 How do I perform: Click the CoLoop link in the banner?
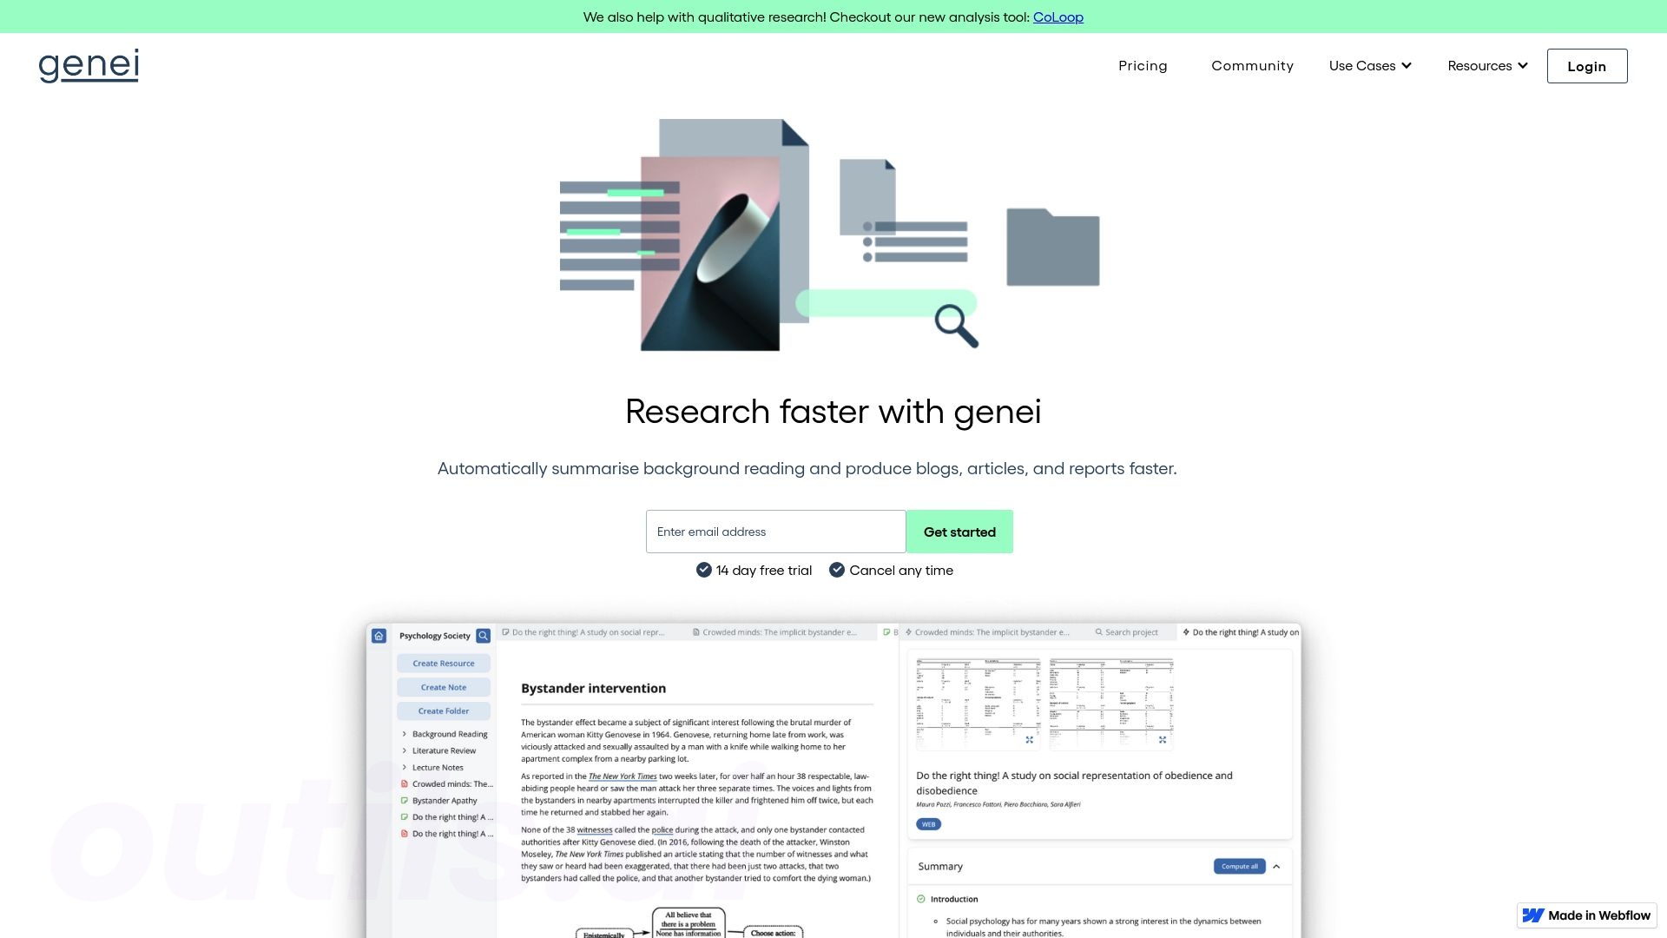tap(1058, 16)
